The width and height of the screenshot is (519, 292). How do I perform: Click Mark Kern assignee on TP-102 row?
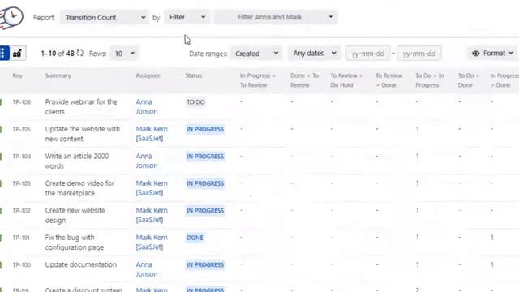pos(152,215)
